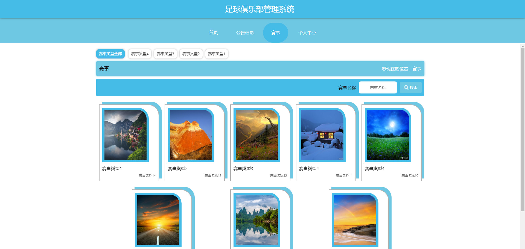Go to 个人中心 in navigation
This screenshot has height=249, width=525.
tap(307, 33)
